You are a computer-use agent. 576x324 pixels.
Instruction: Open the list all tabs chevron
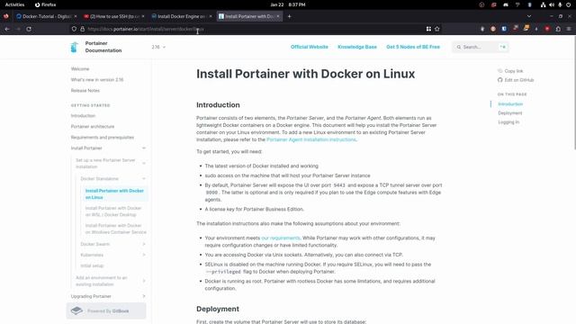point(529,16)
